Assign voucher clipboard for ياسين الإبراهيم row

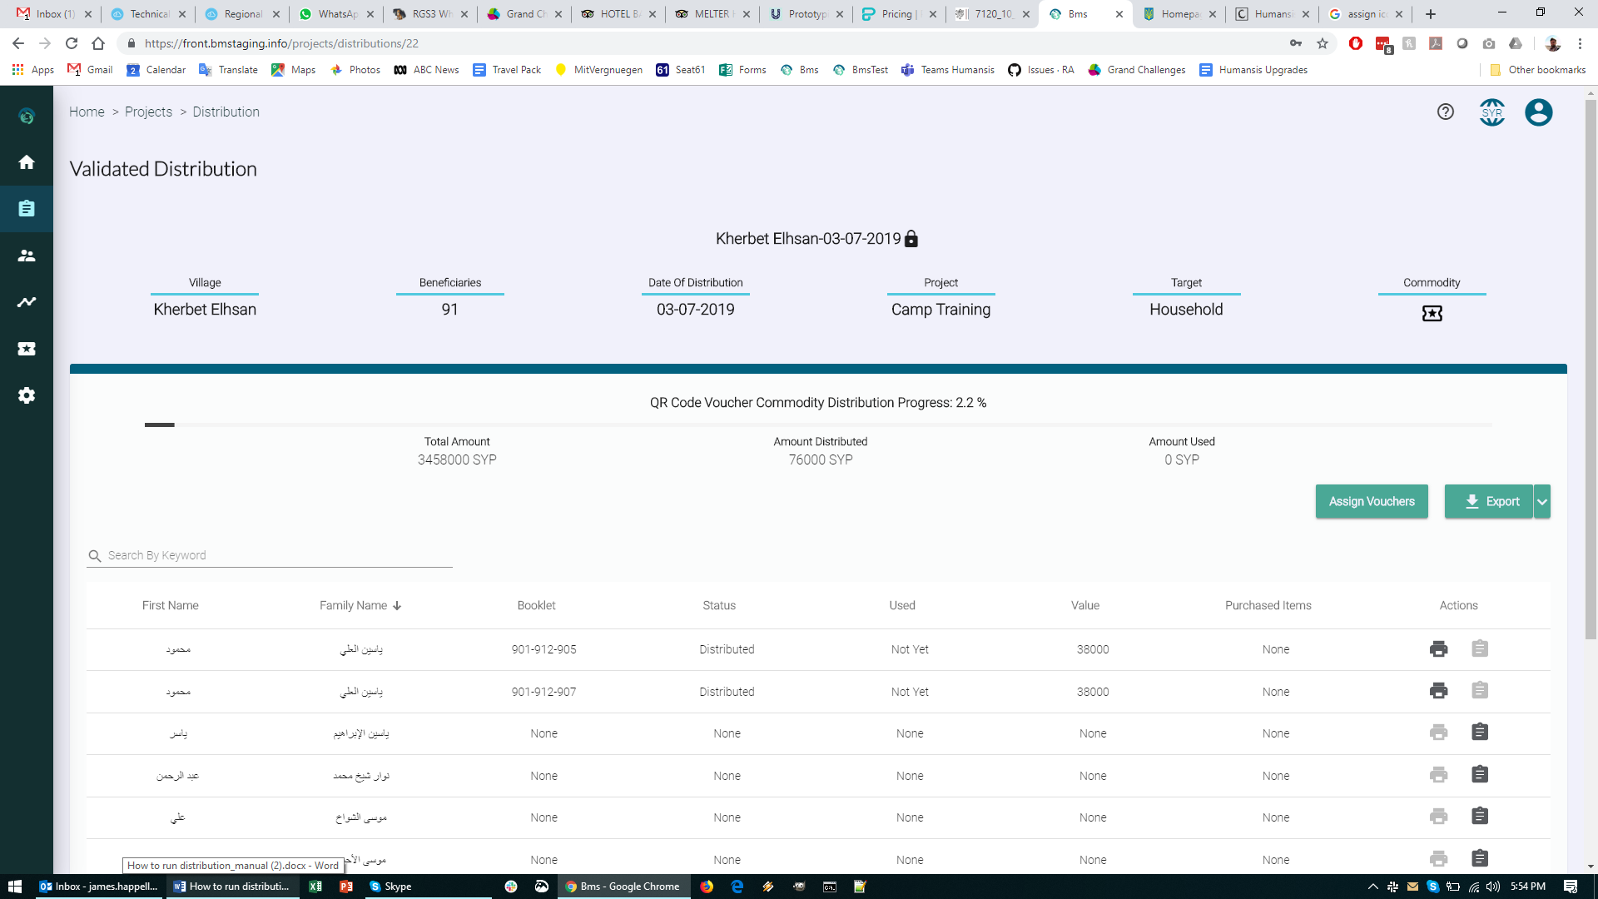(x=1479, y=733)
